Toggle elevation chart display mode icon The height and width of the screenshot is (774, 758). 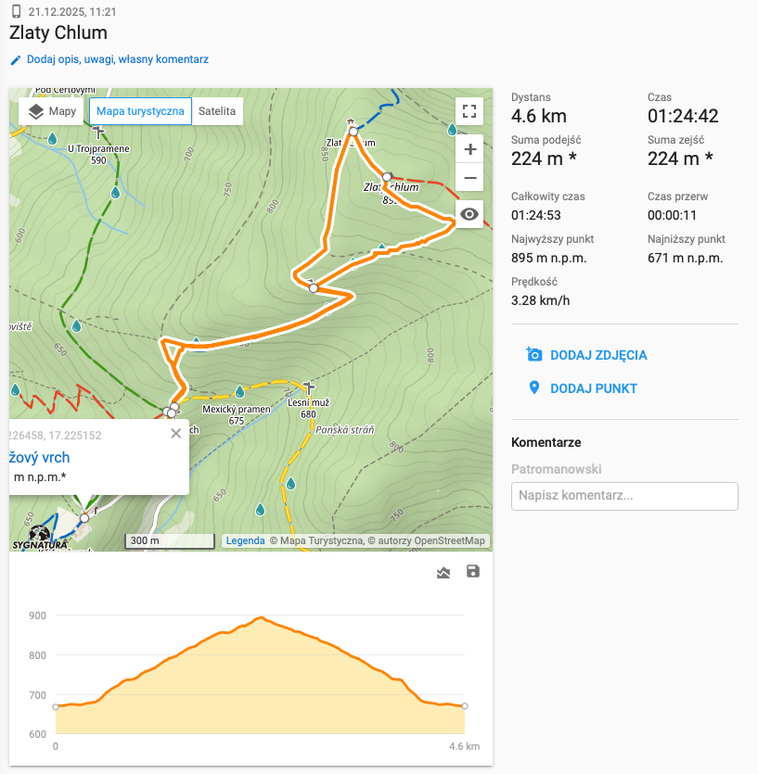click(443, 573)
